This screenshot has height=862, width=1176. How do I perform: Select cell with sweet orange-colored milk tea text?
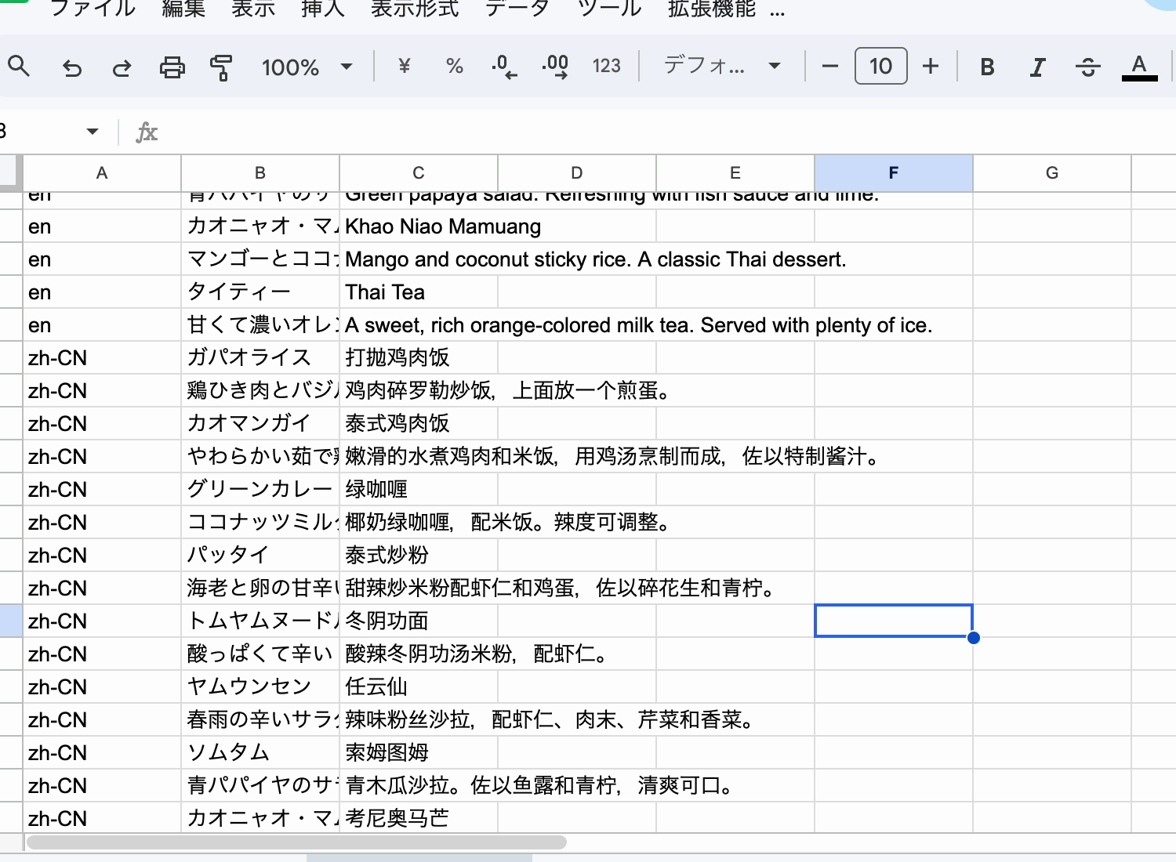(419, 325)
